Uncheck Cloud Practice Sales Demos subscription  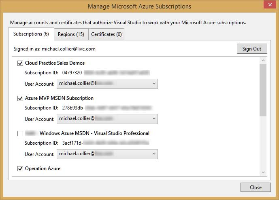(x=20, y=63)
